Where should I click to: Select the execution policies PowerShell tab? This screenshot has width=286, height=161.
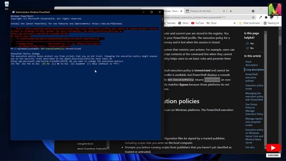171,11
